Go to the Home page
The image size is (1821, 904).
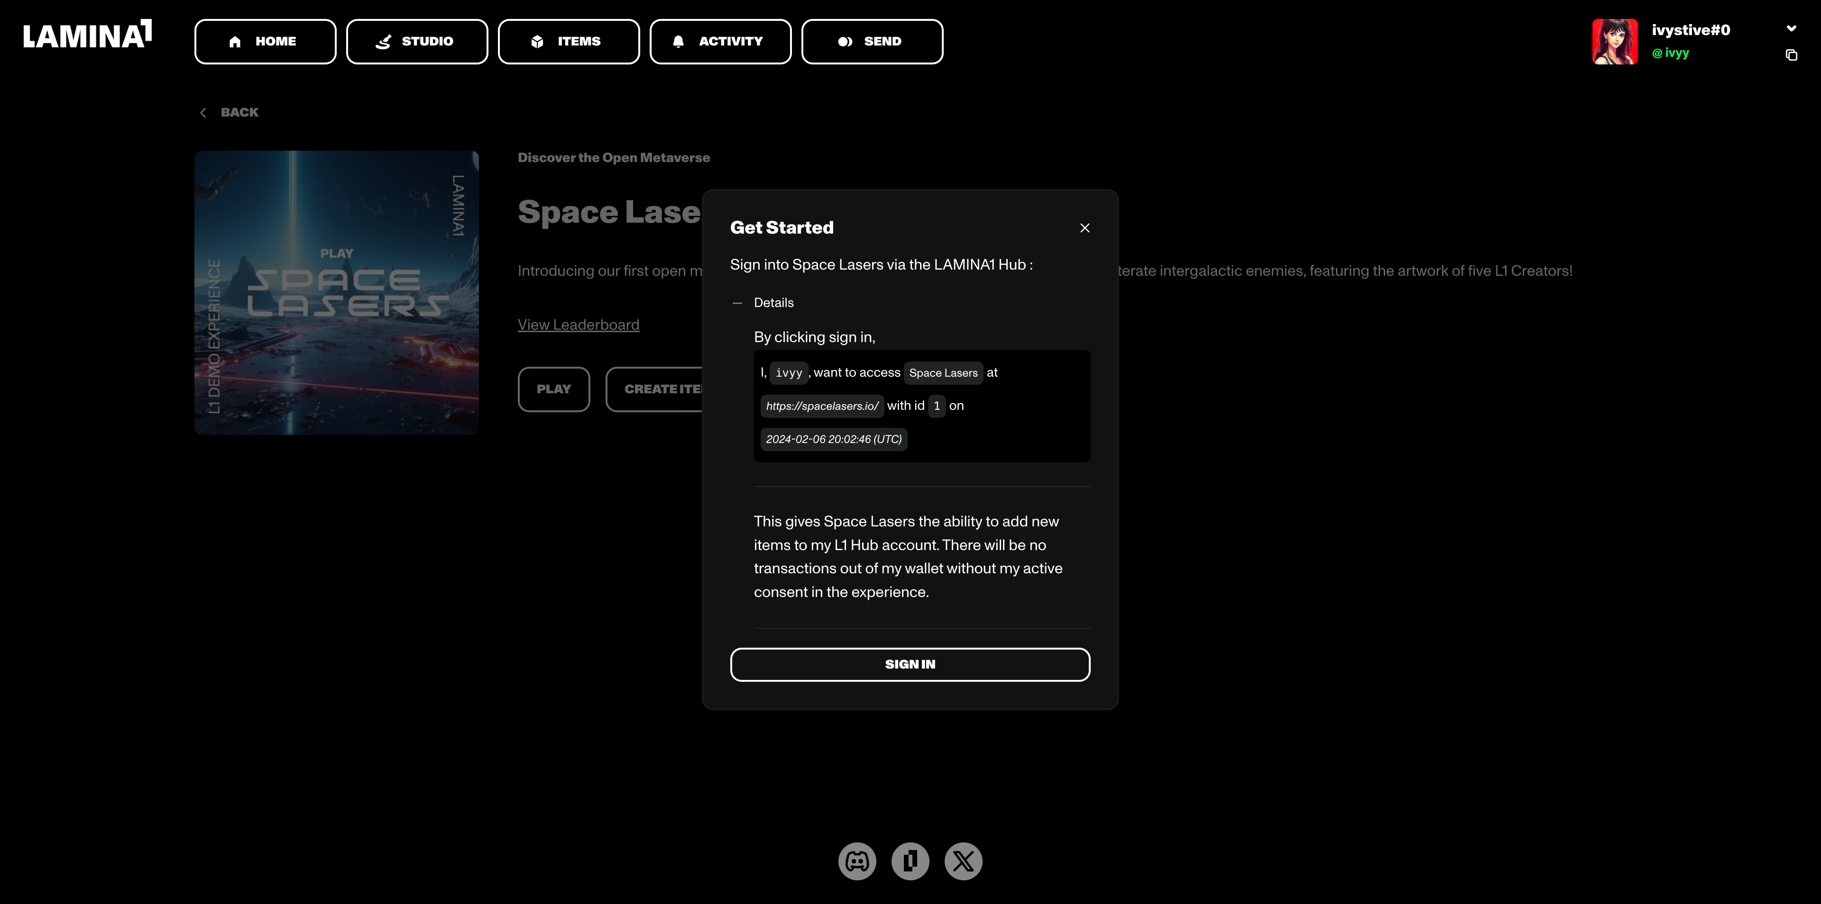(x=265, y=42)
